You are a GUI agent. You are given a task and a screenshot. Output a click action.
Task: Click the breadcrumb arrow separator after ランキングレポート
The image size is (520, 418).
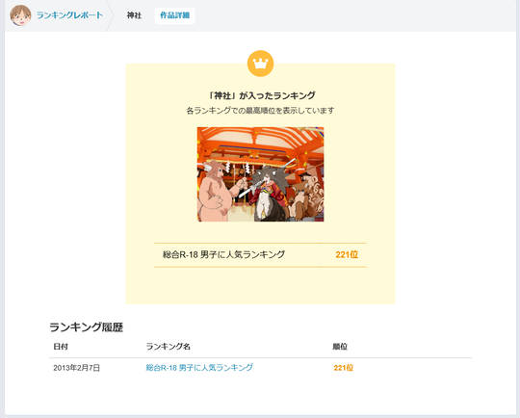pyautogui.click(x=111, y=15)
